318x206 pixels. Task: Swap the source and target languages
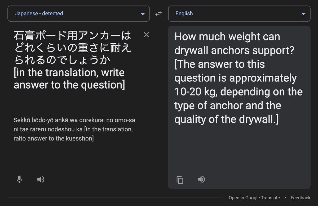click(x=158, y=14)
